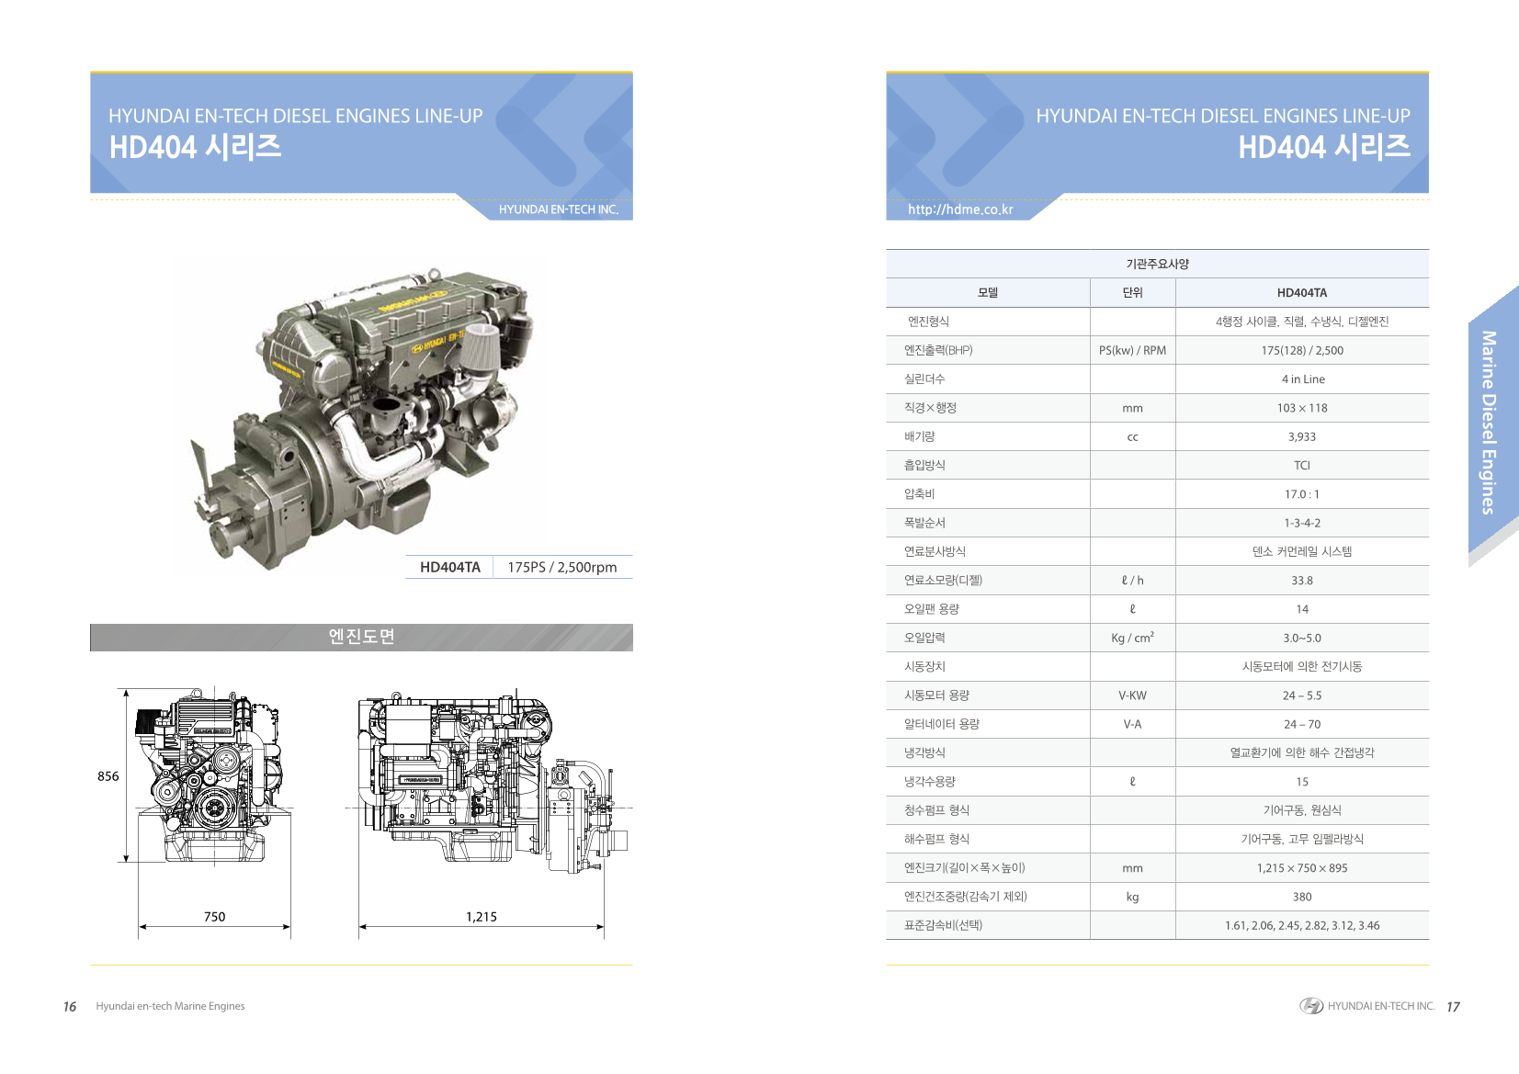Click the HD404TA column header in table
Viewport: 1519px width, 1074px height.
click(1301, 292)
